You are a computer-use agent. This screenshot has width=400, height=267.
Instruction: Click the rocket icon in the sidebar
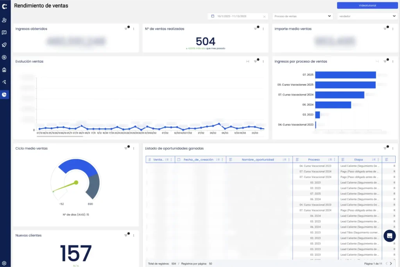(x=4, y=45)
